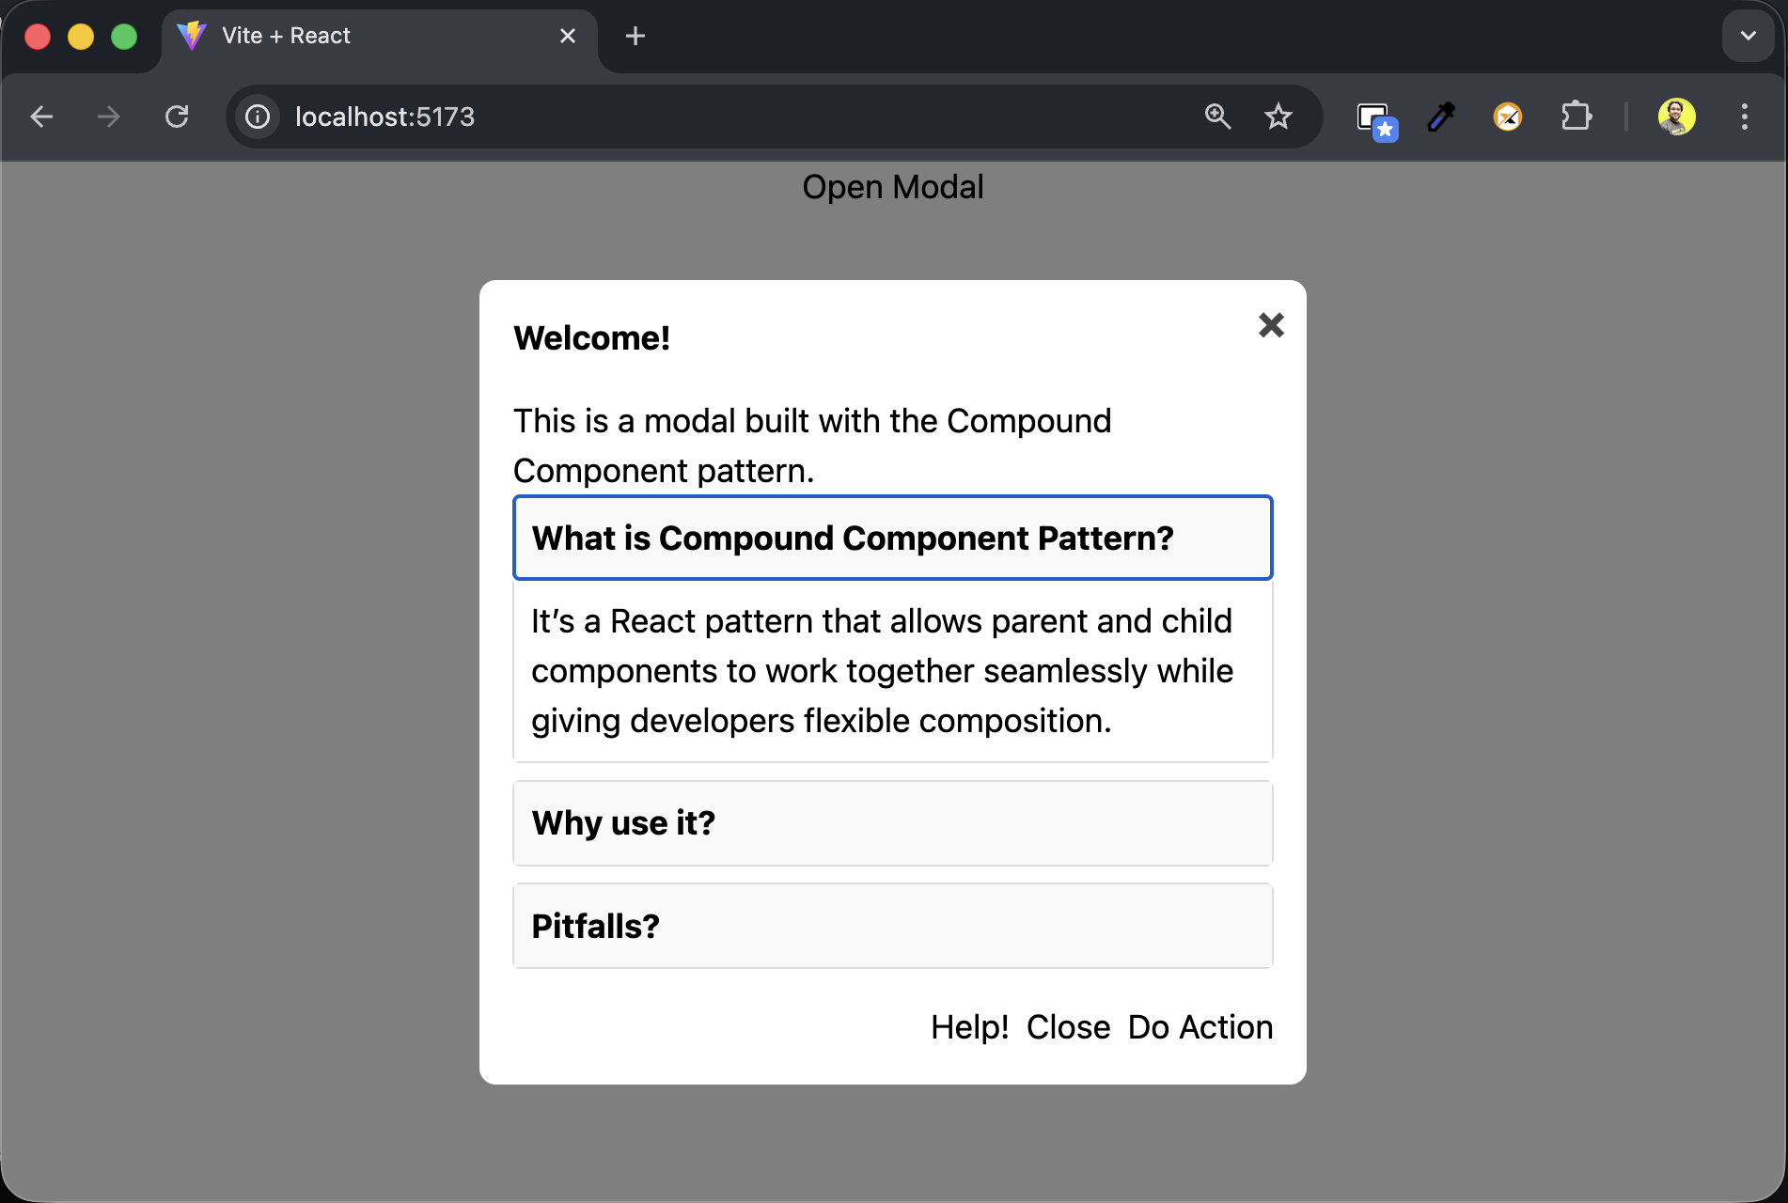This screenshot has height=1203, width=1788.
Task: Open the tab search chevron menu
Action: click(1748, 36)
